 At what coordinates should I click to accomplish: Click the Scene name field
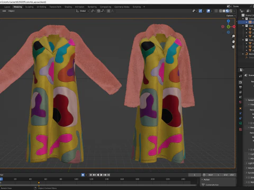pyautogui.click(x=241, y=6)
